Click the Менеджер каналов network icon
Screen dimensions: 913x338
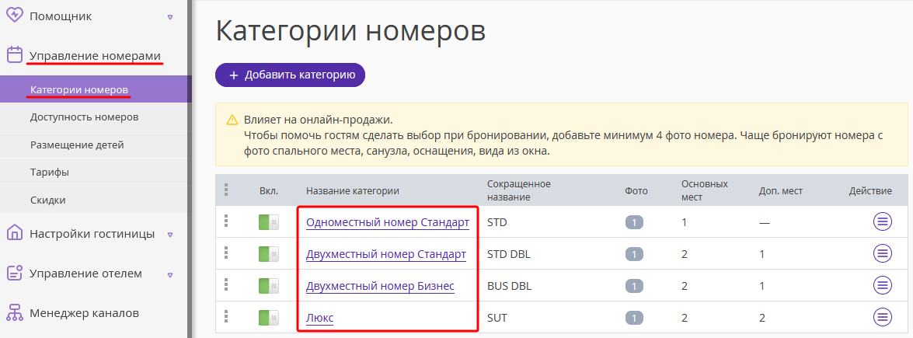[15, 313]
